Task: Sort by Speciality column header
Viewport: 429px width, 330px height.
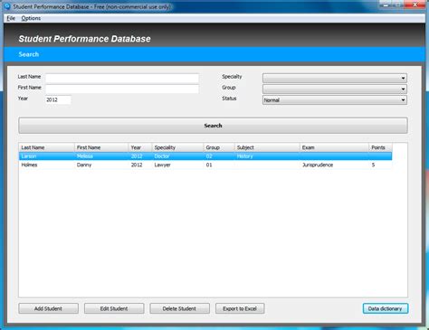Action: coord(177,147)
